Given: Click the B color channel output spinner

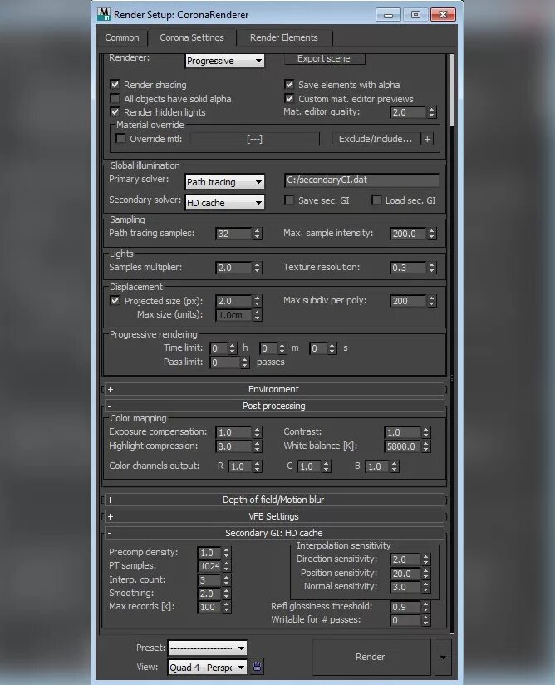Looking at the screenshot, I should (395, 466).
